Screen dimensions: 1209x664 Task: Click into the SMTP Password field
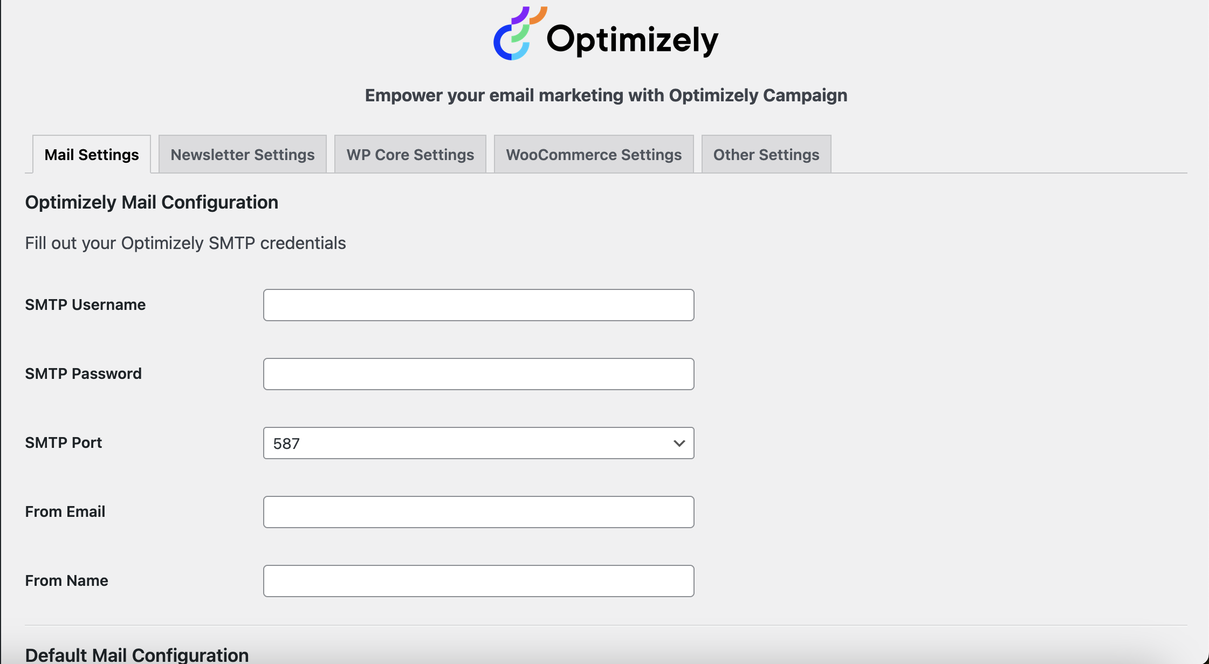click(x=479, y=374)
